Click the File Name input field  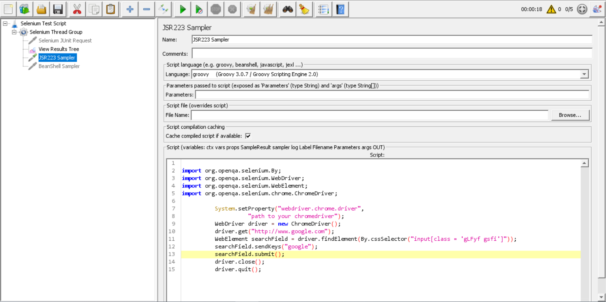370,115
